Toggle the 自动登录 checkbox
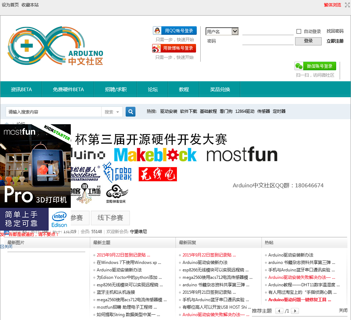This screenshot has height=320, width=351. [x=299, y=32]
